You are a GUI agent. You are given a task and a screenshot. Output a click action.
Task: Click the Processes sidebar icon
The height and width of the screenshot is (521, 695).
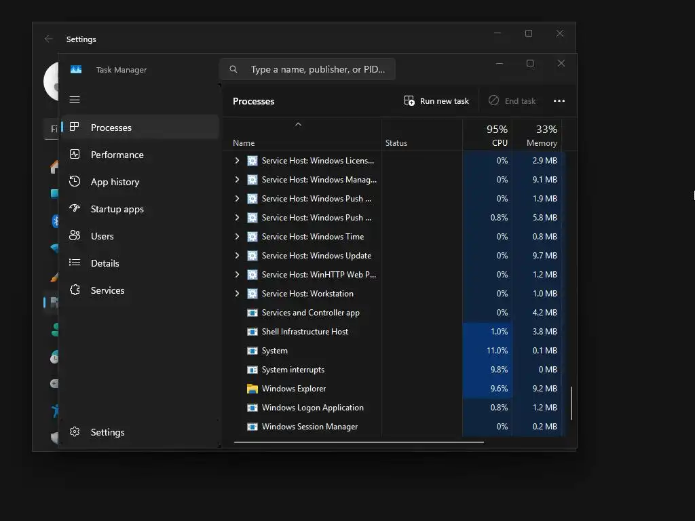[75, 127]
